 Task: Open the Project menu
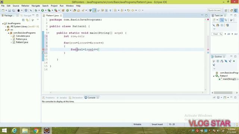coord(54,6)
